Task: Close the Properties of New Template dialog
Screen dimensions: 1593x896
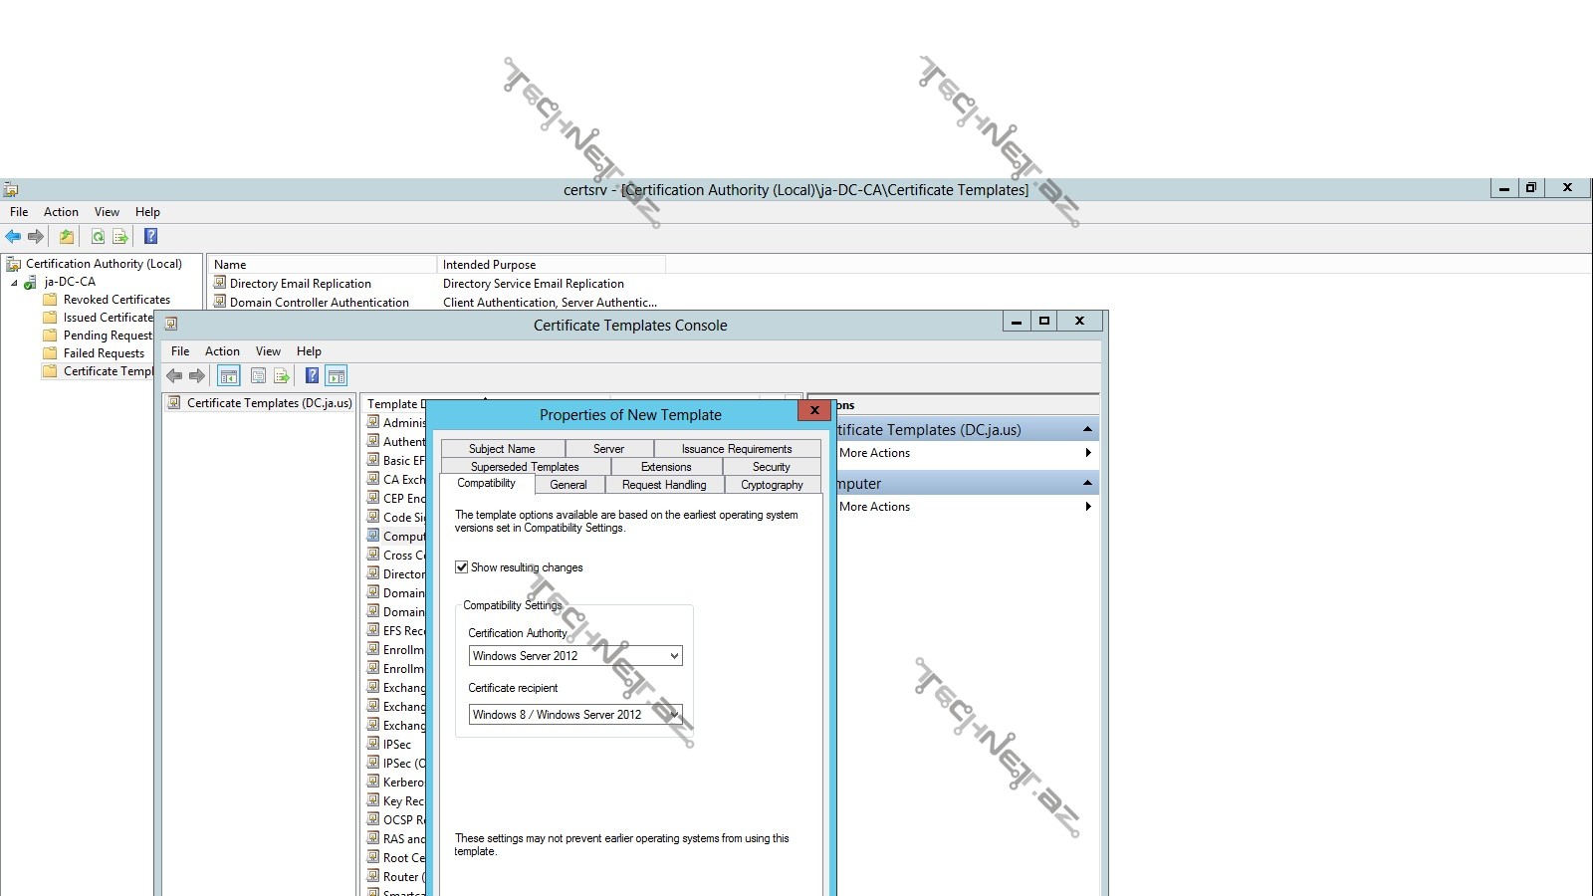Action: [x=814, y=410]
